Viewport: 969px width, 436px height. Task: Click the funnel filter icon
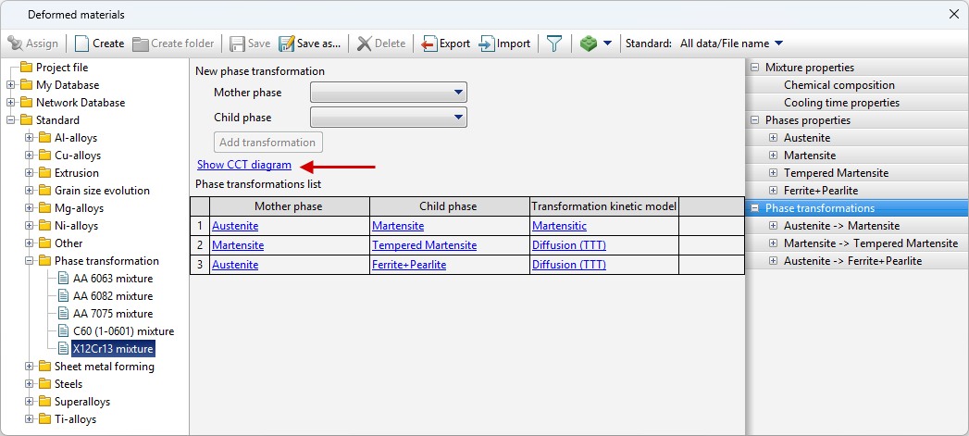[554, 44]
